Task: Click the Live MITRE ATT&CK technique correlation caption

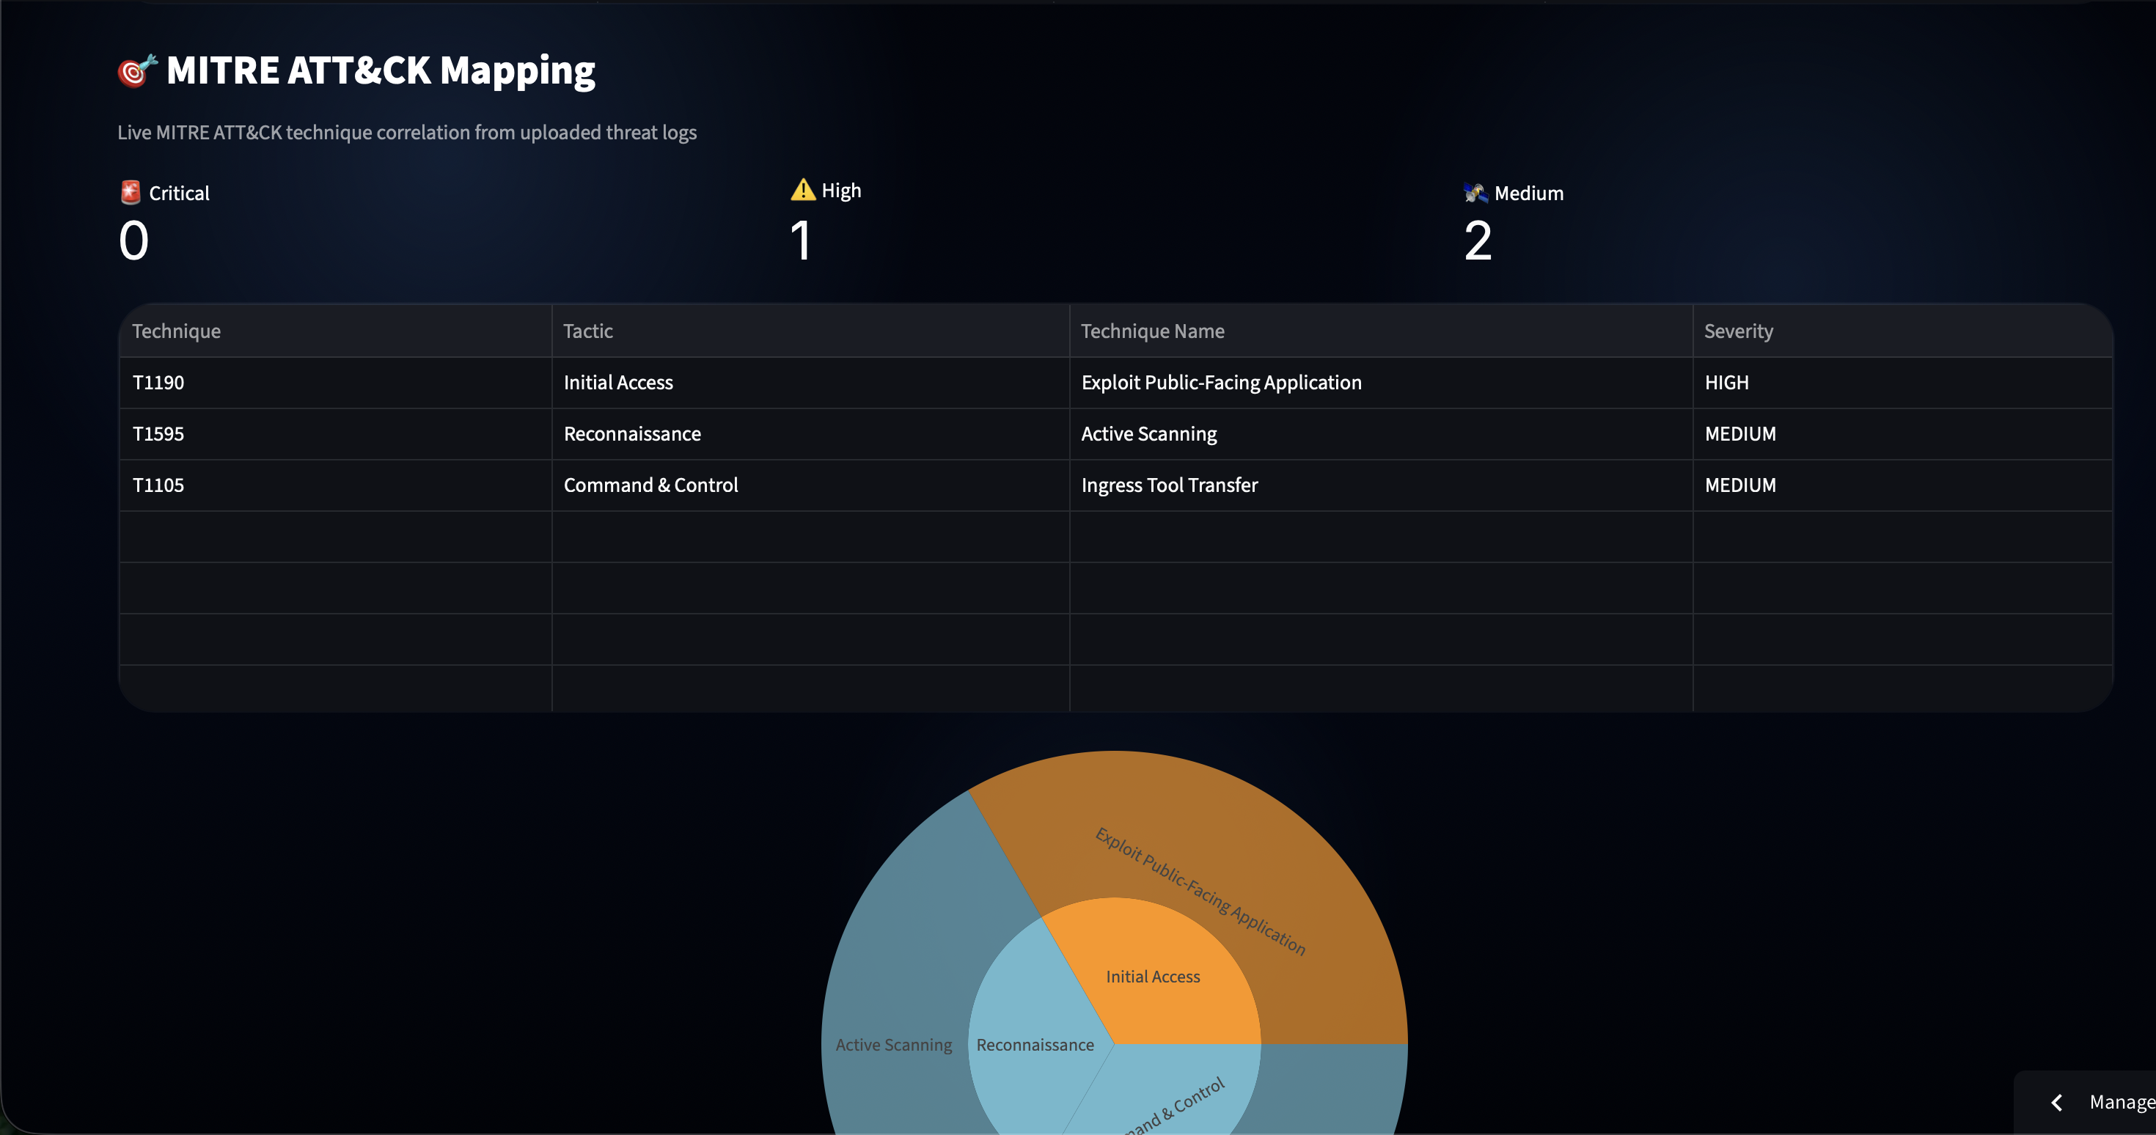Action: tap(407, 132)
